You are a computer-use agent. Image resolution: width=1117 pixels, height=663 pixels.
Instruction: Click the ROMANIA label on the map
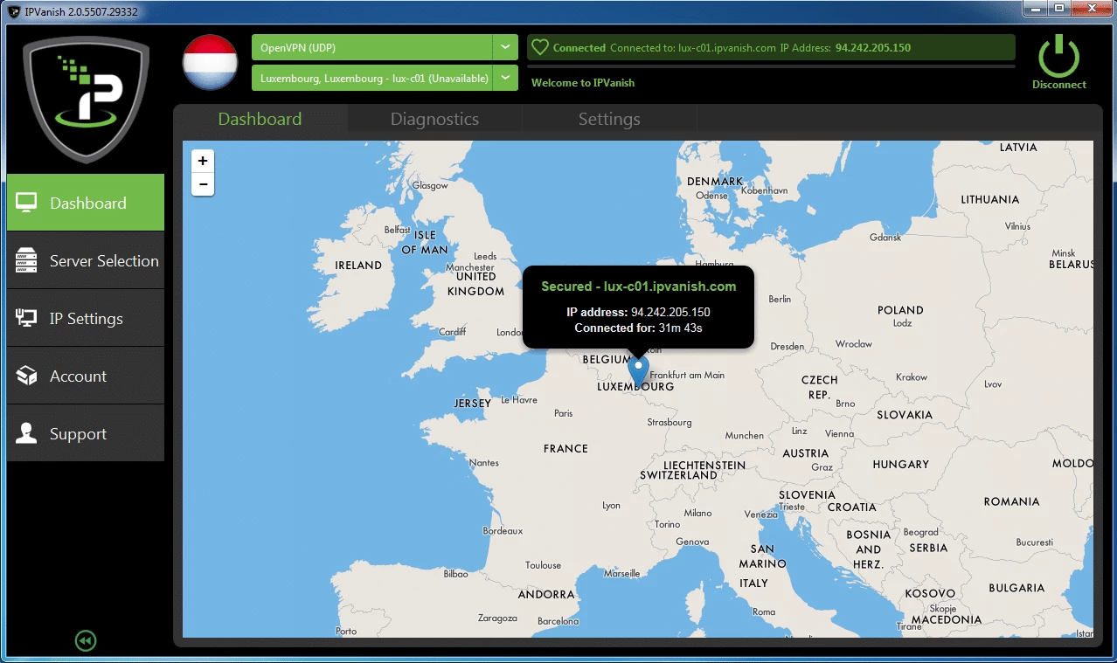tap(1011, 501)
